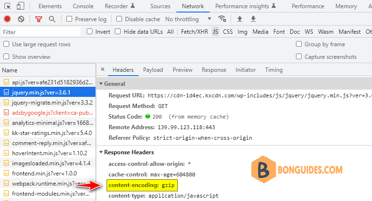The height and width of the screenshot is (201, 372).
Task: Collapse the Response Headers section triangle
Action: pos(101,152)
